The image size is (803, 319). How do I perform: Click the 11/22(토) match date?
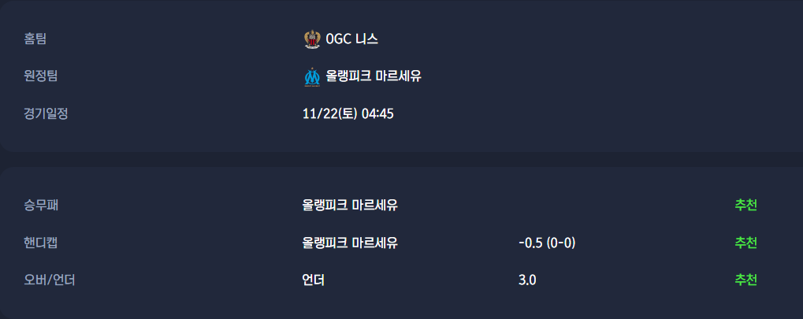(330, 113)
